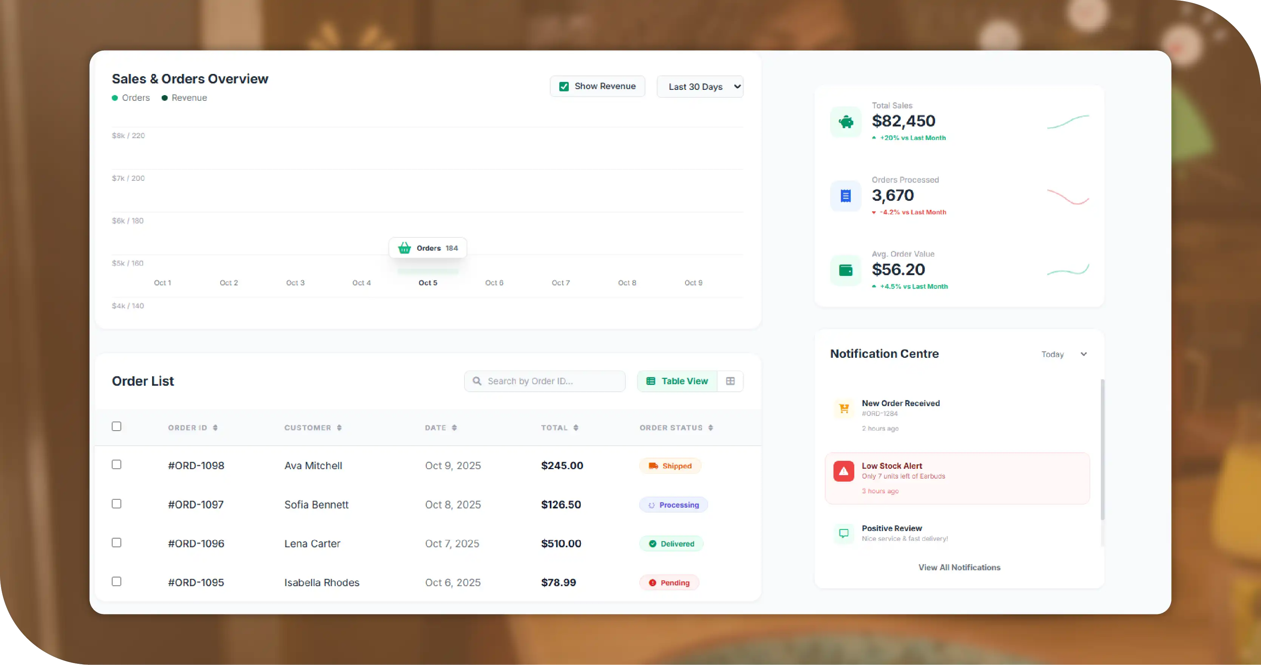Expand the Today filter in Notification Centre
This screenshot has height=665, width=1261.
[x=1064, y=354]
